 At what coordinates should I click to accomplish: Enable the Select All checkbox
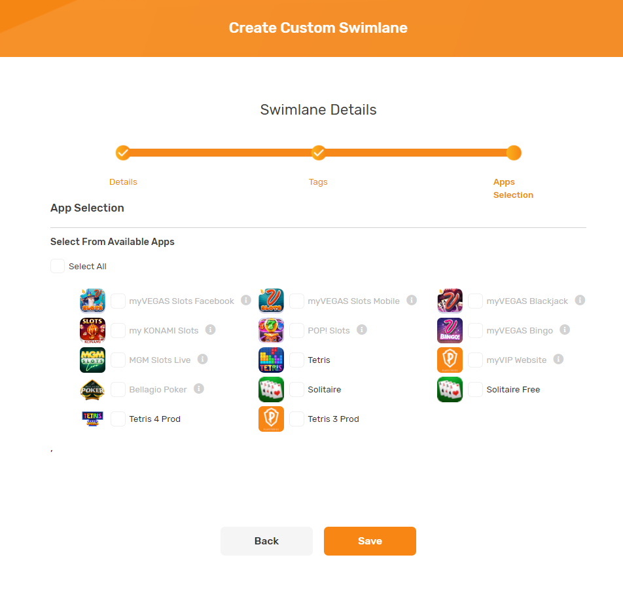click(x=57, y=266)
